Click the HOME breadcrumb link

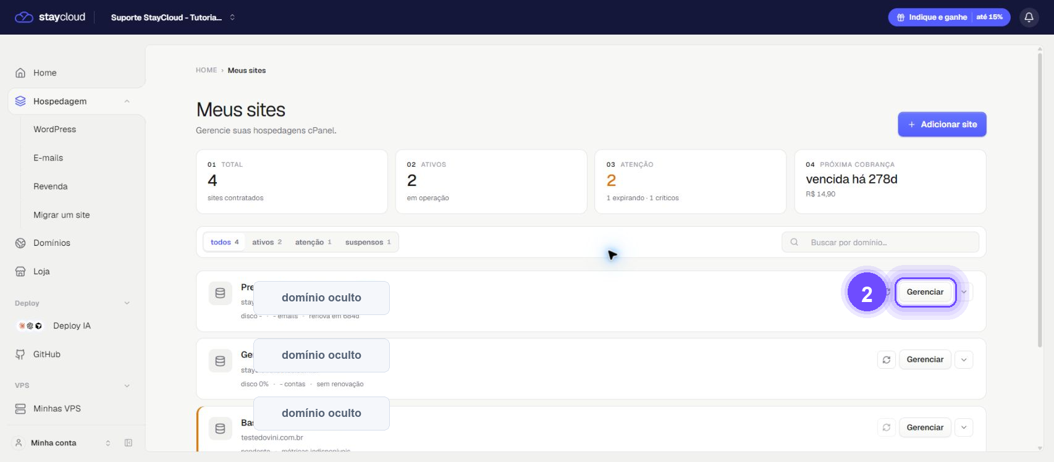pos(206,70)
